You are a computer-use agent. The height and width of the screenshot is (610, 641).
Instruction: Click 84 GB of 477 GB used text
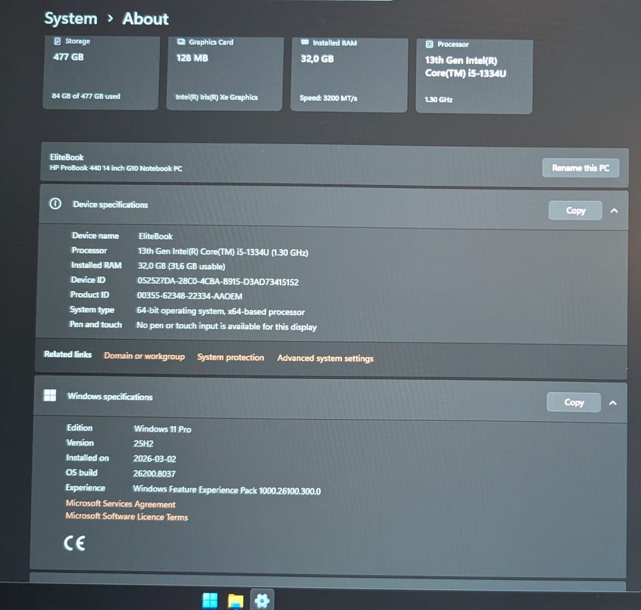coord(86,96)
